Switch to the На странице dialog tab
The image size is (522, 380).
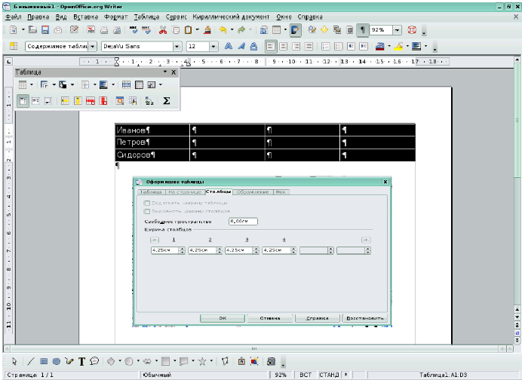[x=185, y=192]
